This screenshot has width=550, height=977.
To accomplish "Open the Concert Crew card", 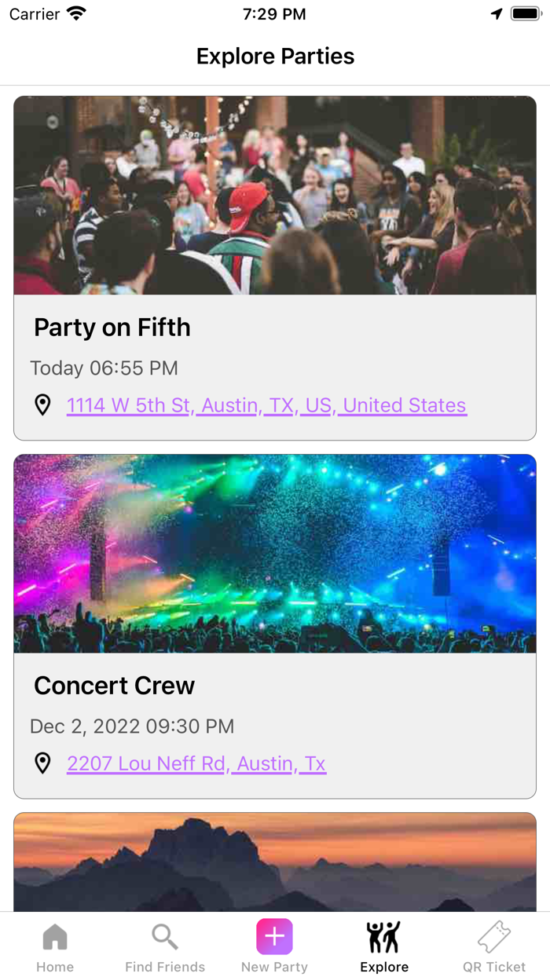I will pos(274,624).
